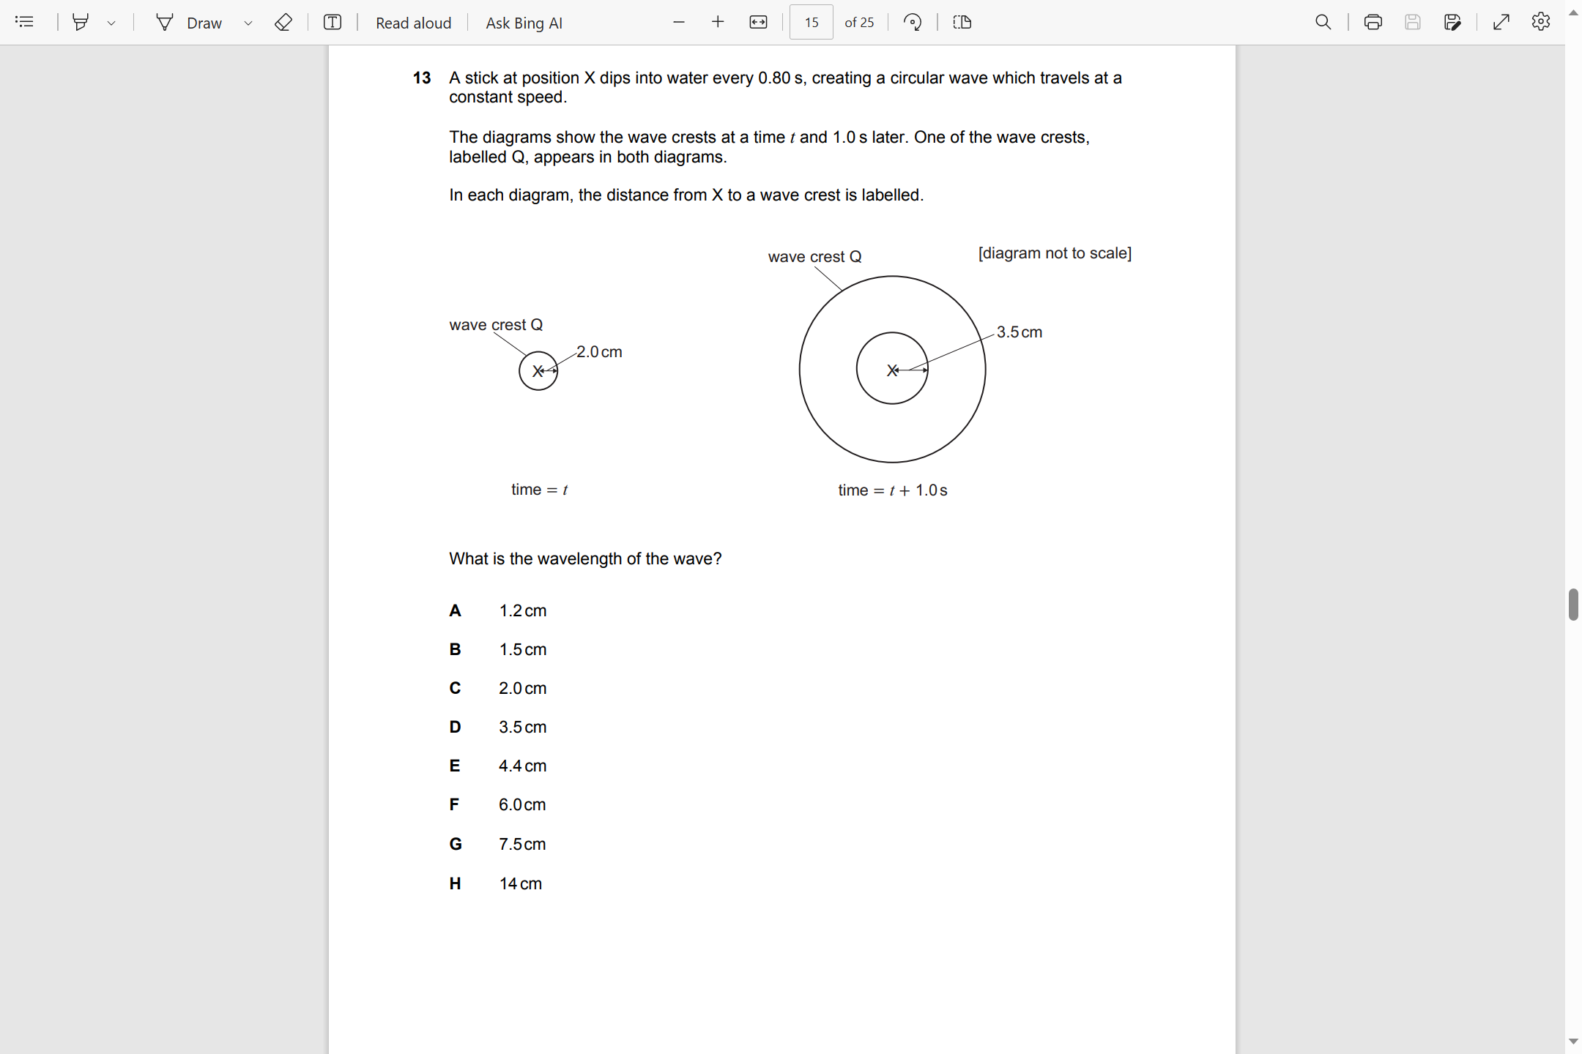
Task: Expand the Highlight color options dropdown
Action: (x=111, y=23)
